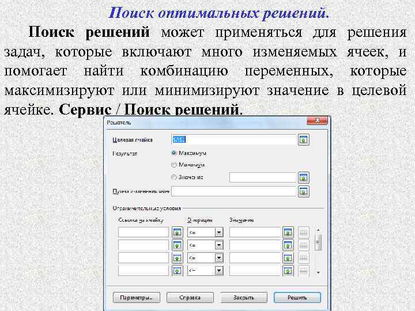Click fourth row value shrink icon

pos(288,271)
